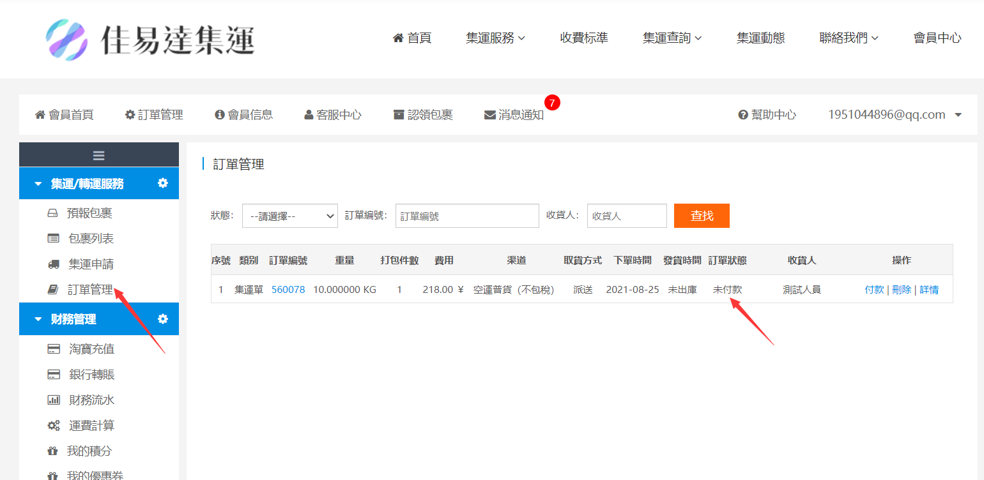Expand the 聯絡我們 menu
The height and width of the screenshot is (480, 984).
[849, 38]
